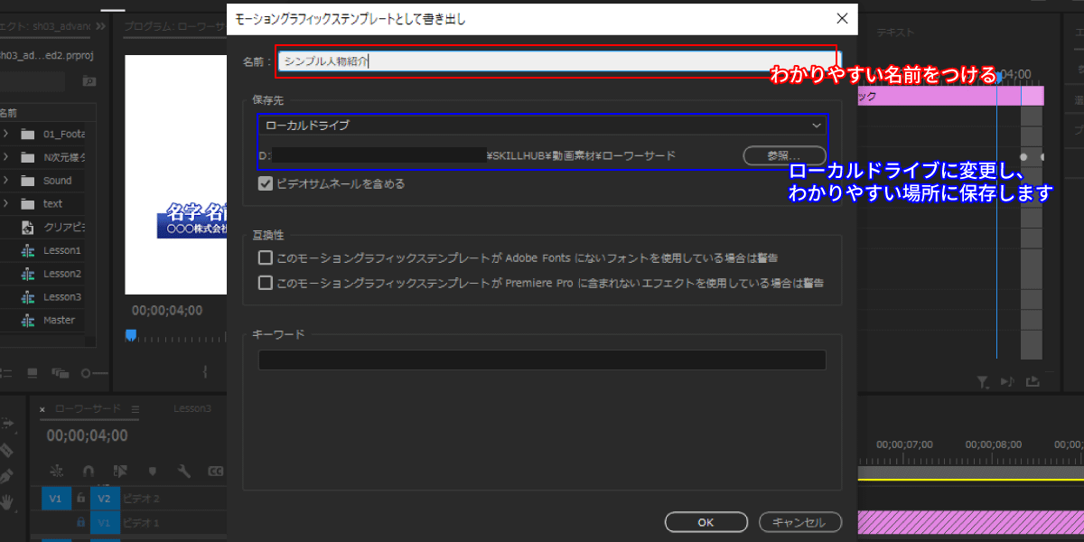
Task: Select the Sound folder icon
Action: [27, 181]
